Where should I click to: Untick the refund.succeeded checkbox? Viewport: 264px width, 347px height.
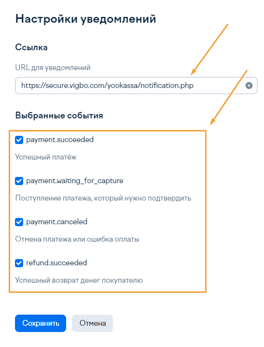coord(19,263)
